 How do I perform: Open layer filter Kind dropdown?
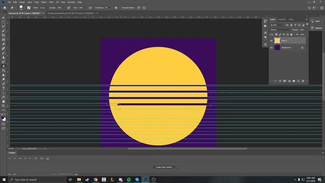click(277, 25)
